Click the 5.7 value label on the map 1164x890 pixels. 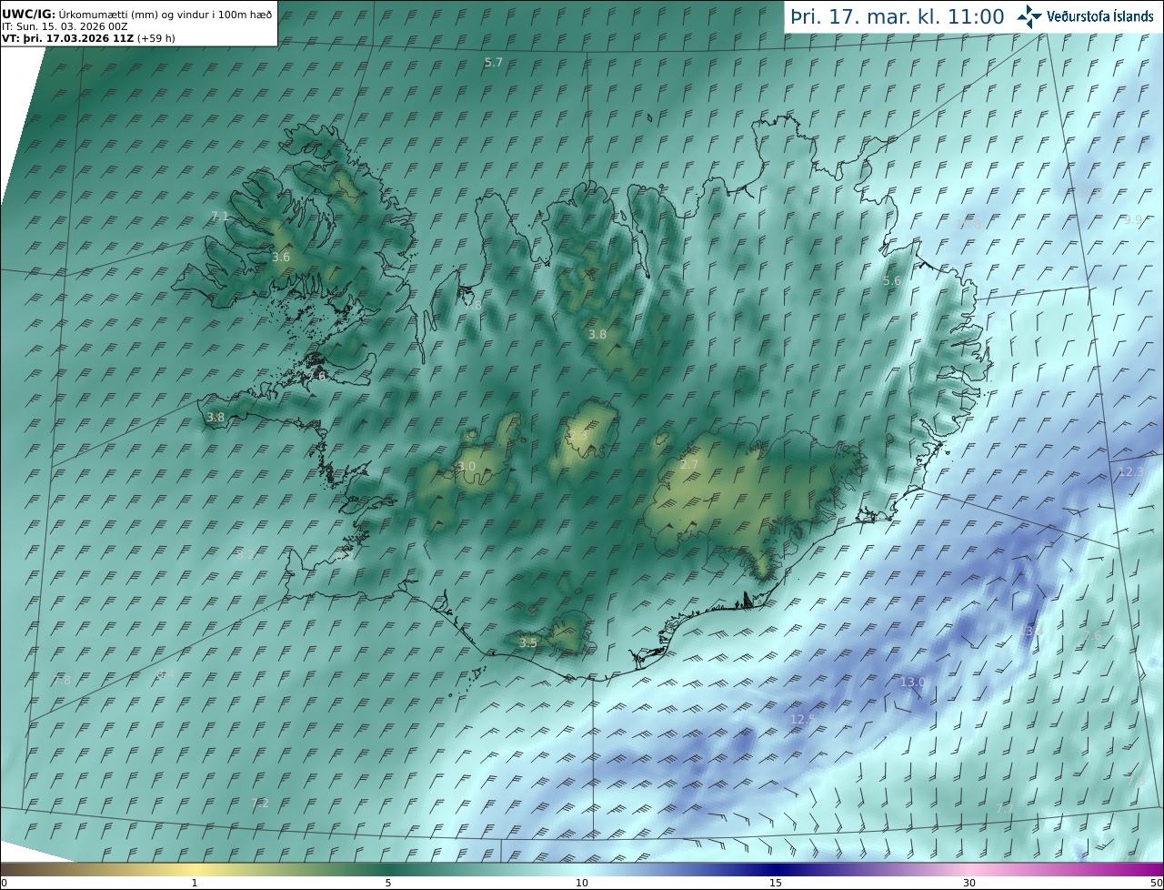[493, 62]
